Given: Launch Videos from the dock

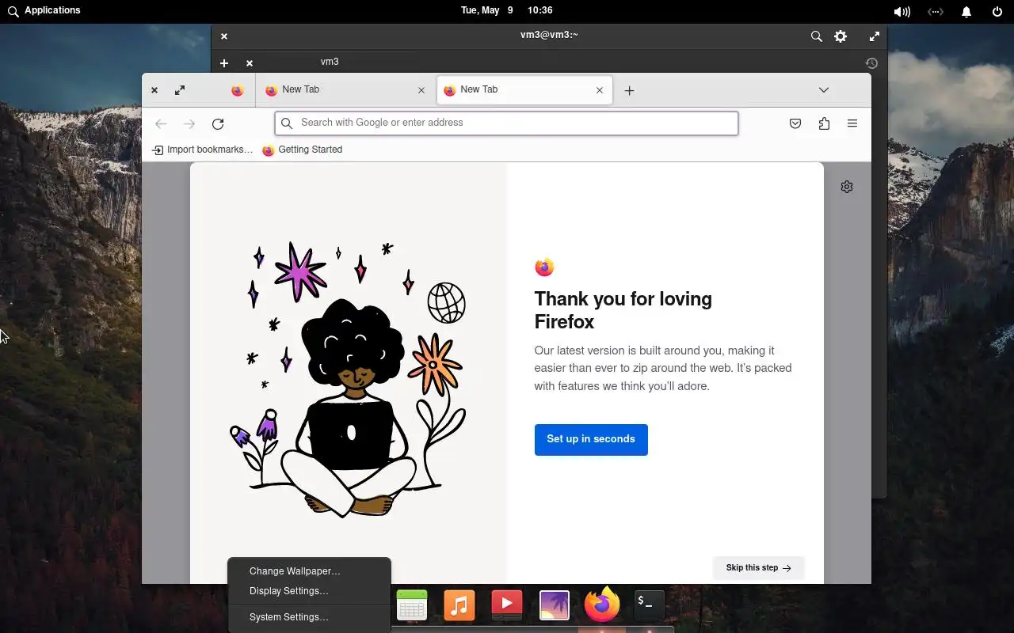Looking at the screenshot, I should pyautogui.click(x=507, y=605).
